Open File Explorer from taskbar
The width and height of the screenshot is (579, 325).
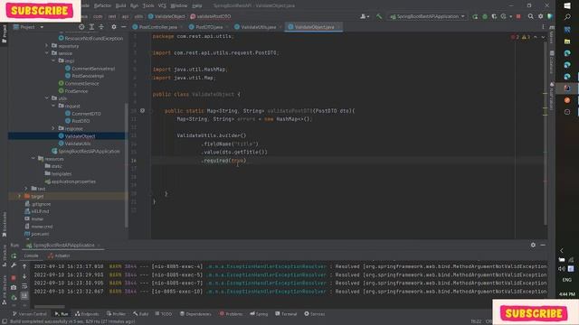point(567,42)
